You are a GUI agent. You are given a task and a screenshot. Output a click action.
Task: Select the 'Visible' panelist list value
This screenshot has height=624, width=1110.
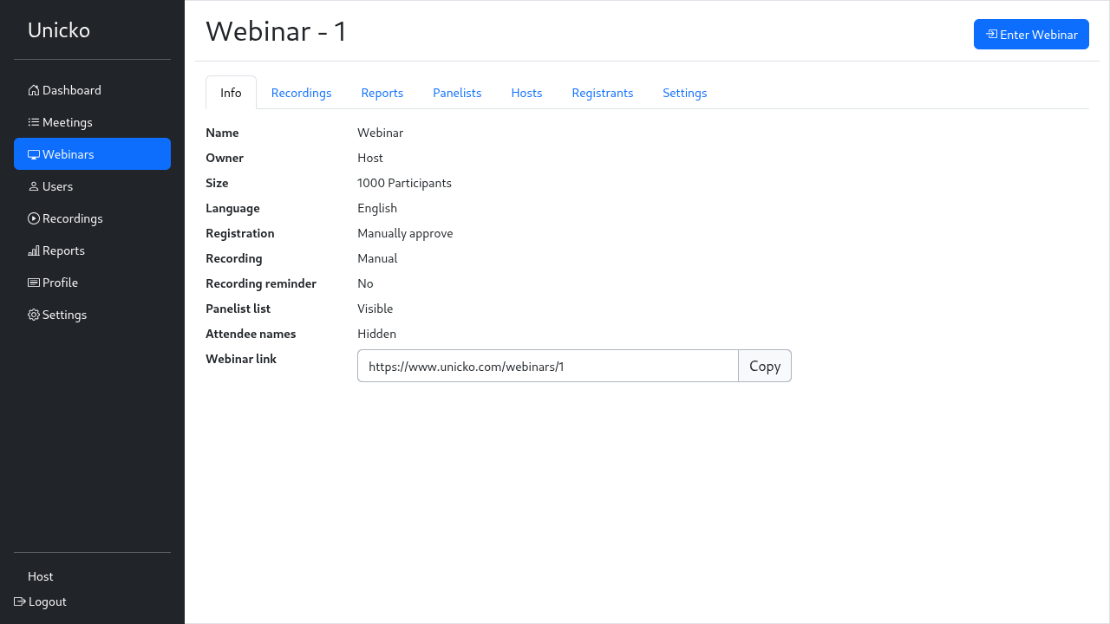(x=375, y=309)
